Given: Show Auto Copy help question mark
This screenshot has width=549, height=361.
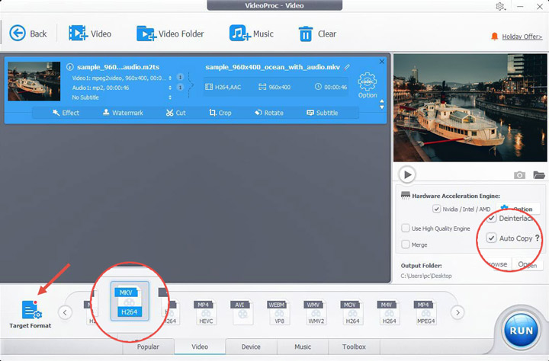Looking at the screenshot, I should (537, 238).
